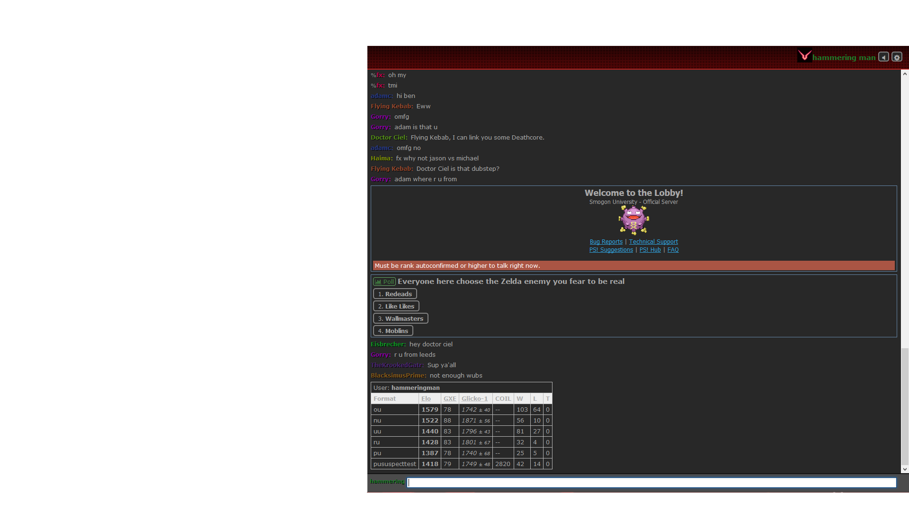909x511 pixels.
Task: Click the Elo column header abbreviation
Action: (426, 399)
